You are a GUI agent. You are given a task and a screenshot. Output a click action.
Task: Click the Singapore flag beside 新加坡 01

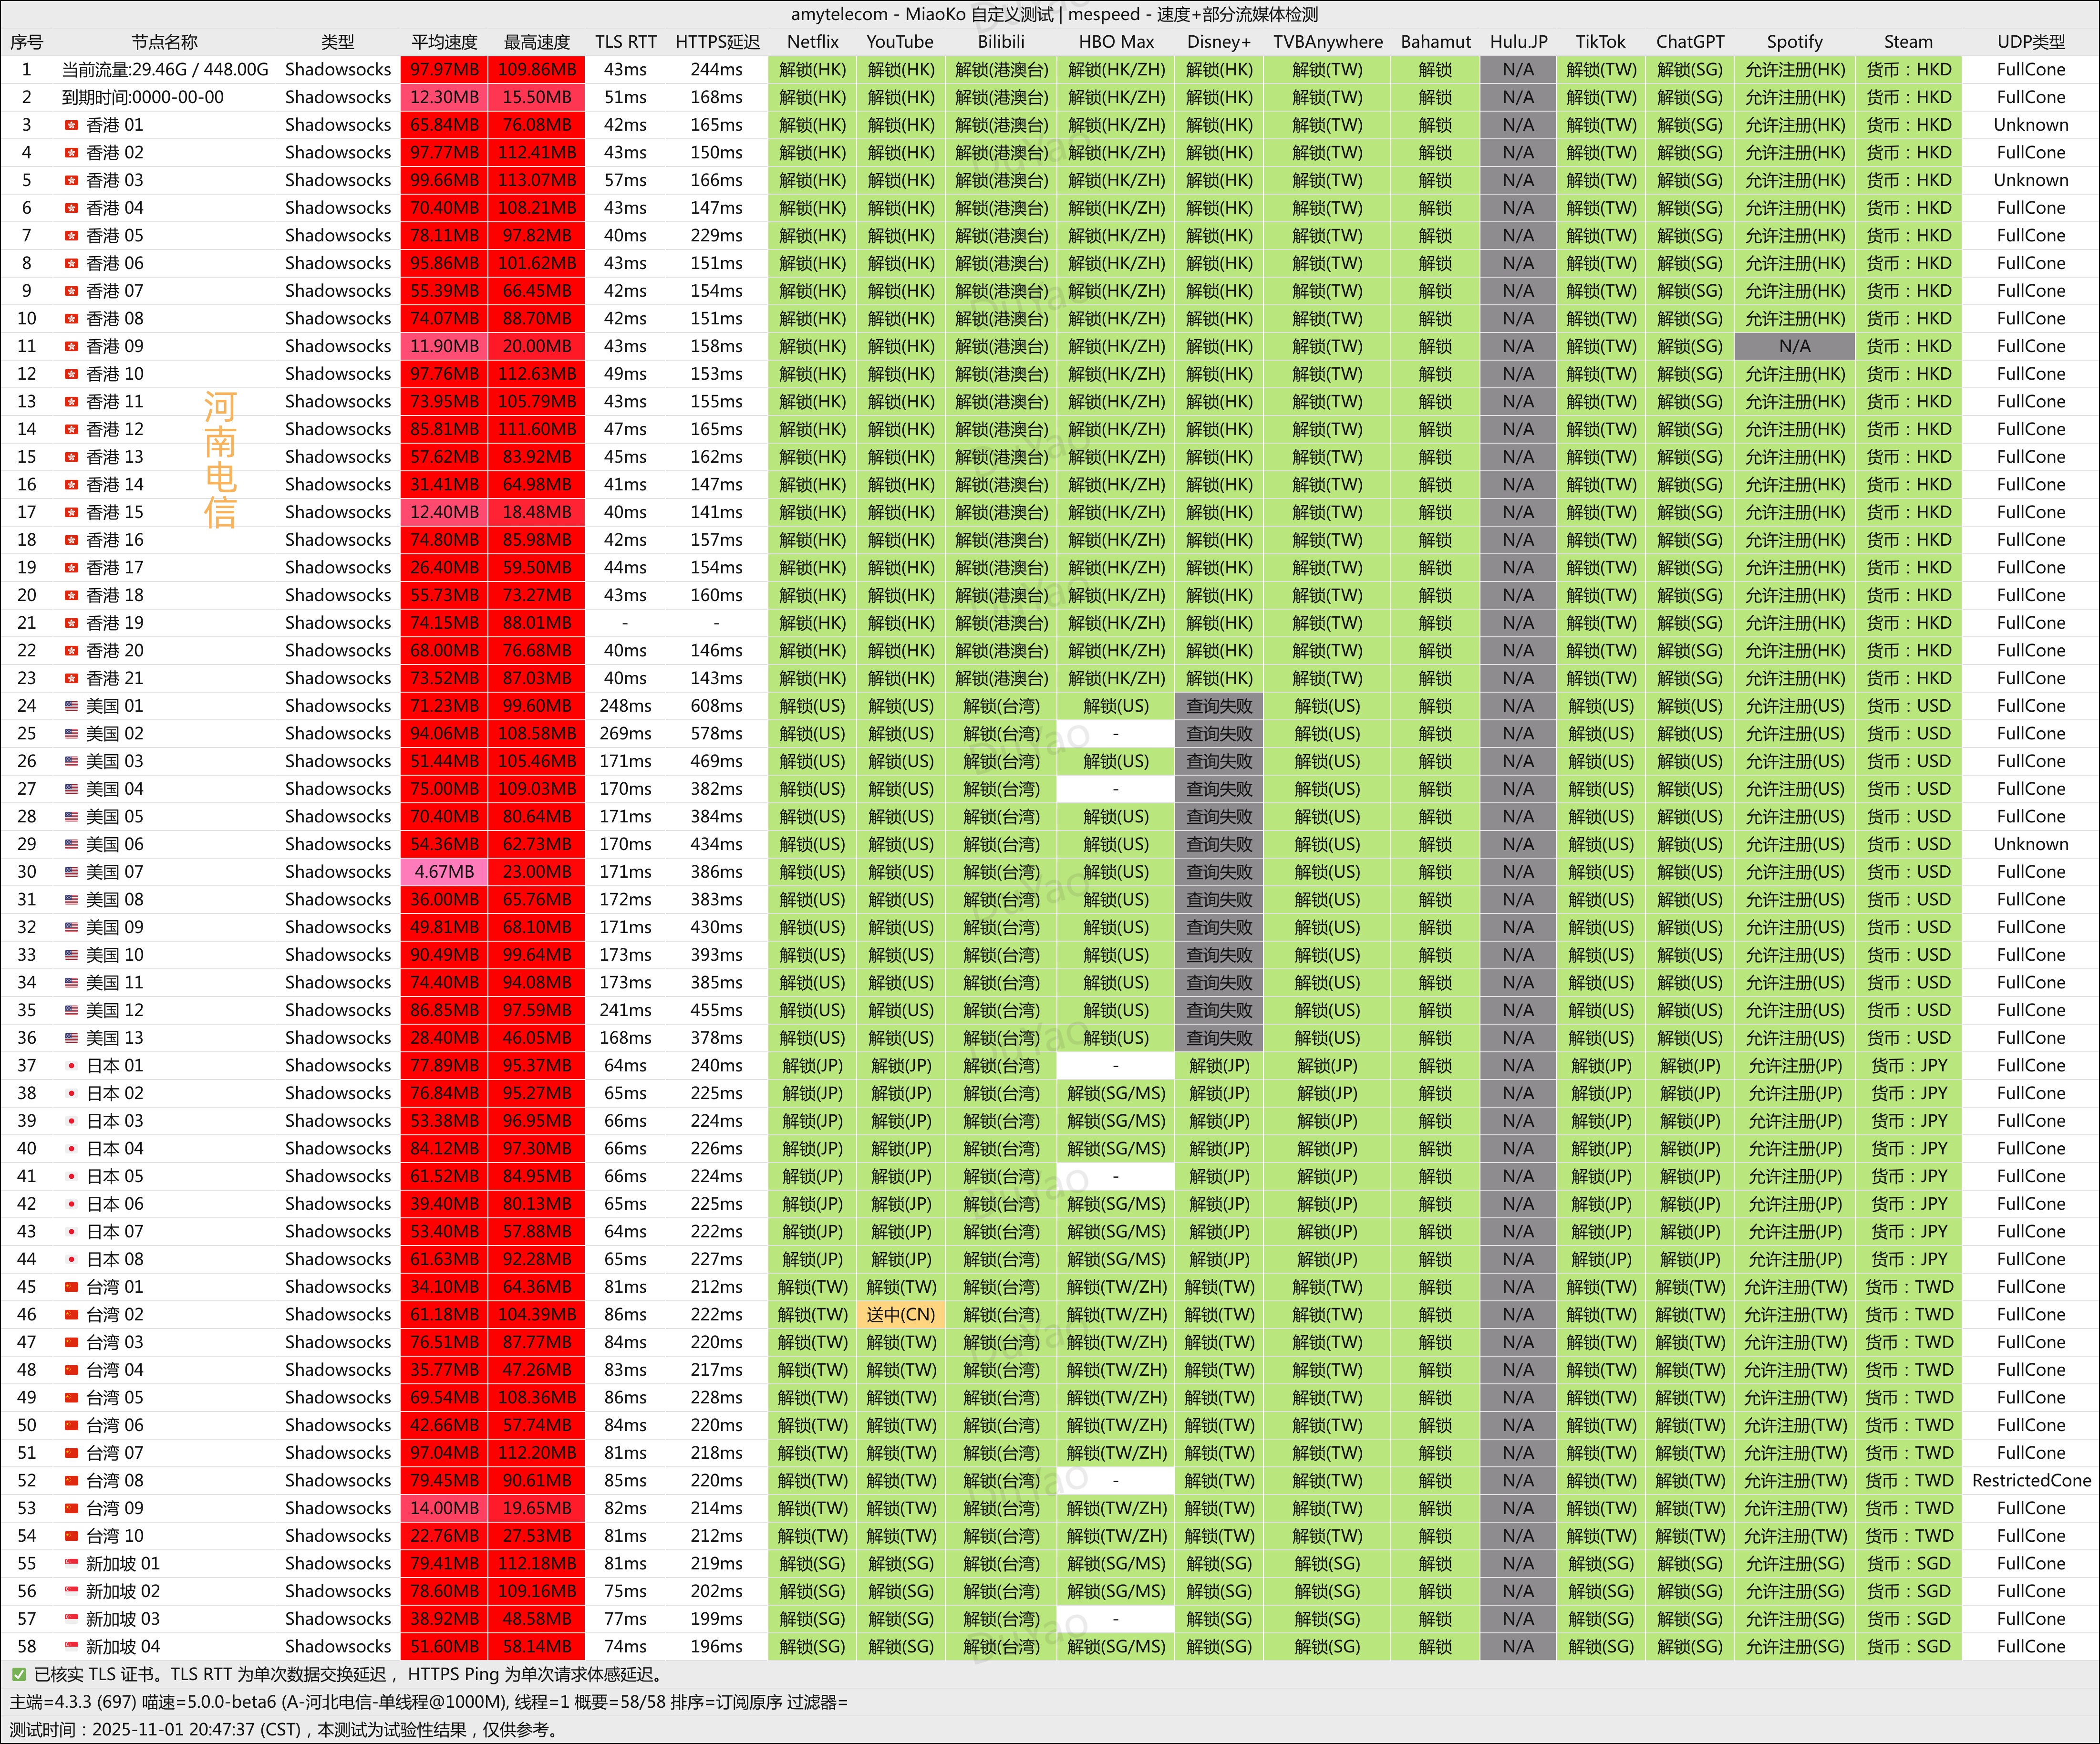click(71, 1563)
